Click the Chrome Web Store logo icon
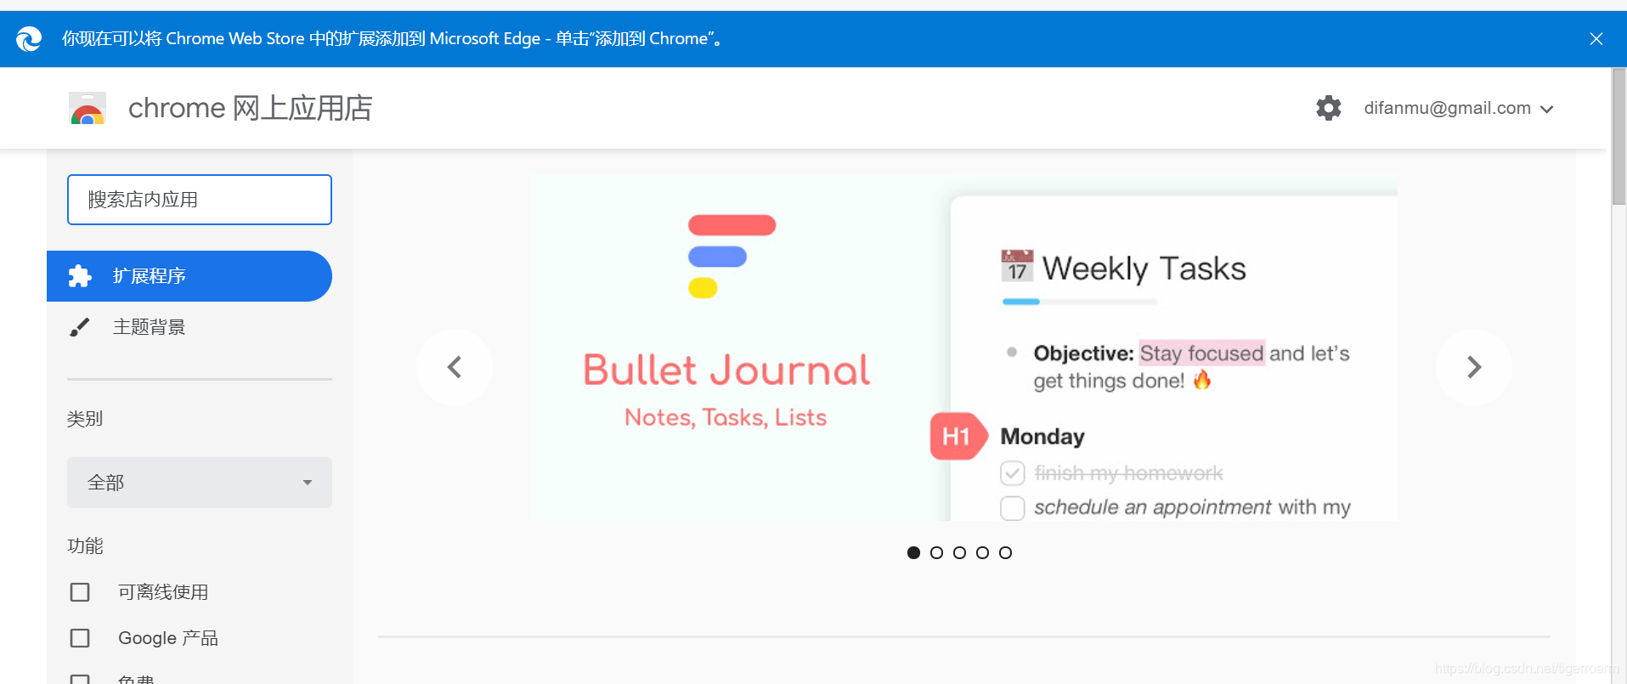1627x684 pixels. click(88, 109)
